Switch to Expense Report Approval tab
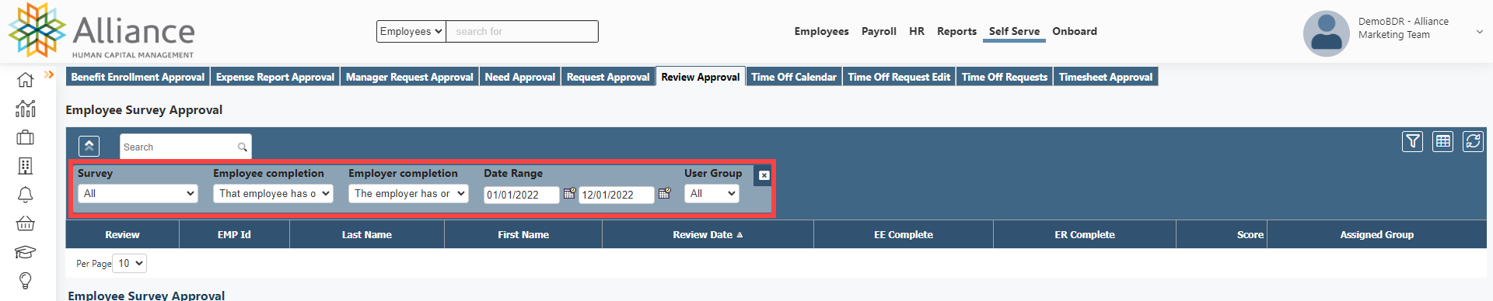 [x=275, y=77]
